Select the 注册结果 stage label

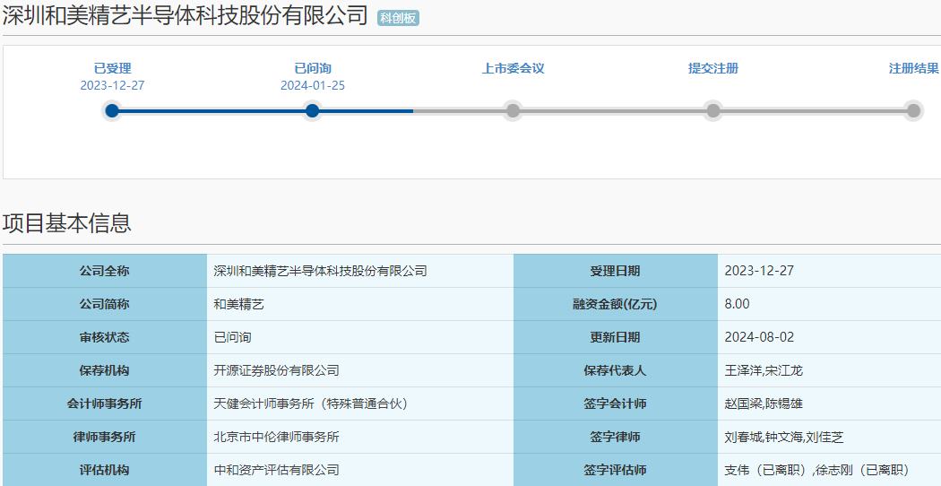[913, 69]
